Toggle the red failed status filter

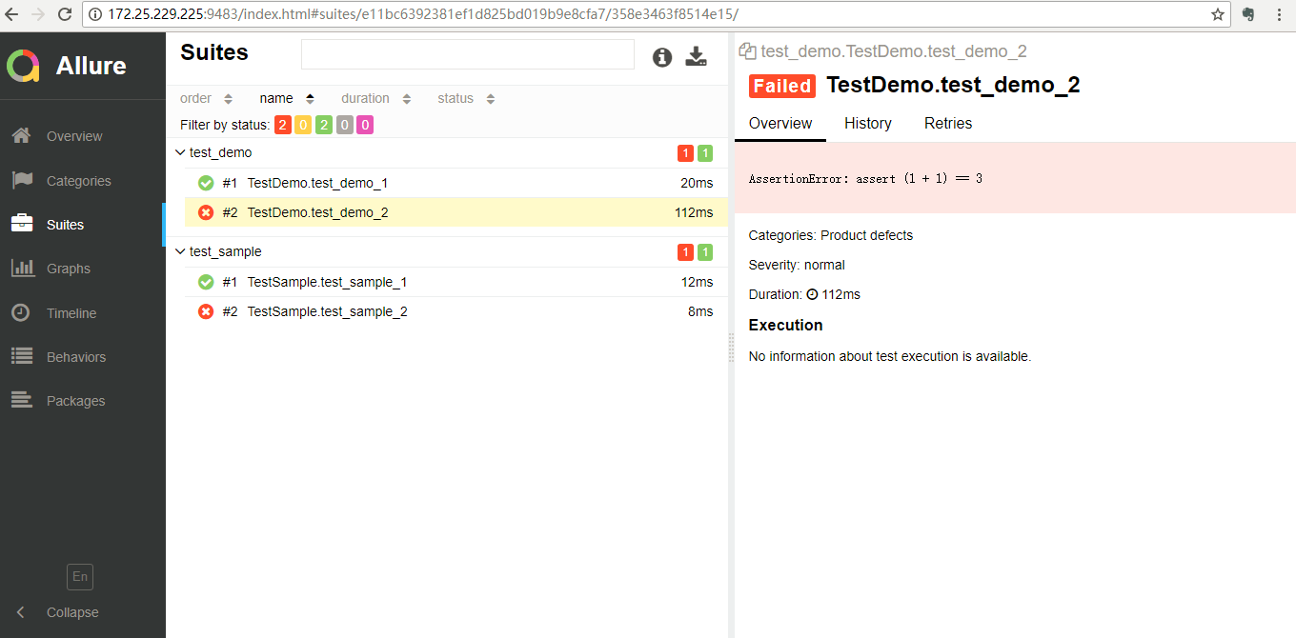point(283,125)
